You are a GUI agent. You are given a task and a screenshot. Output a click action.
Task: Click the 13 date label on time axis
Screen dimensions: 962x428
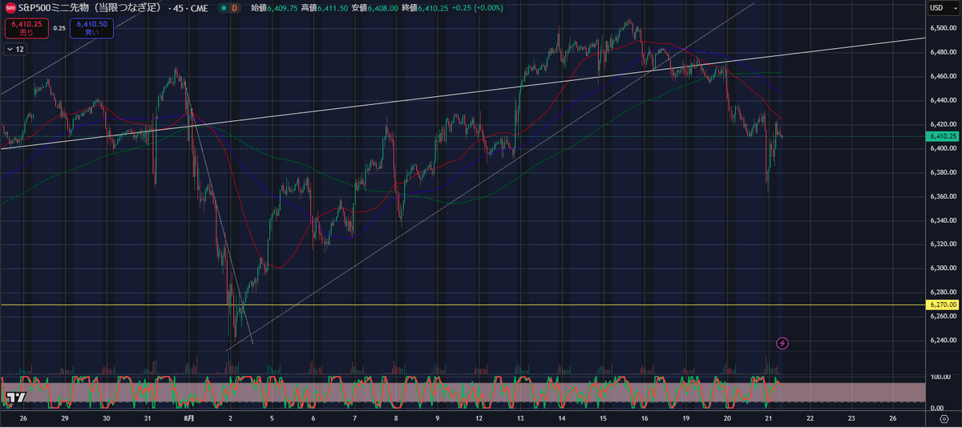(x=520, y=418)
